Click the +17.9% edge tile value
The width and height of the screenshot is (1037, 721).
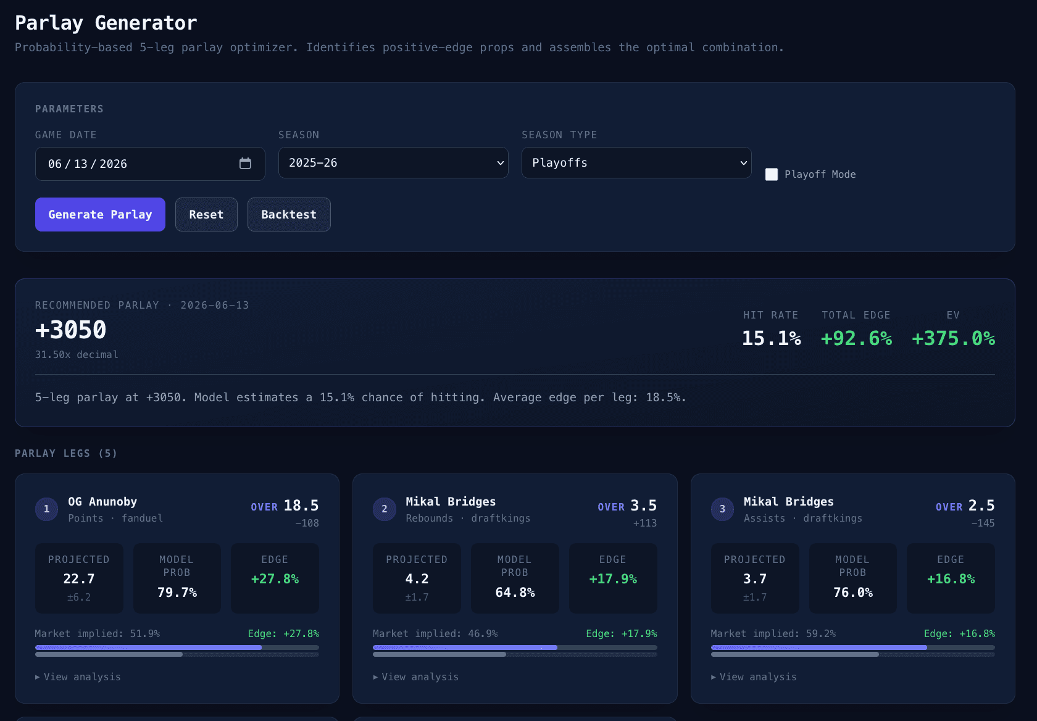(613, 579)
